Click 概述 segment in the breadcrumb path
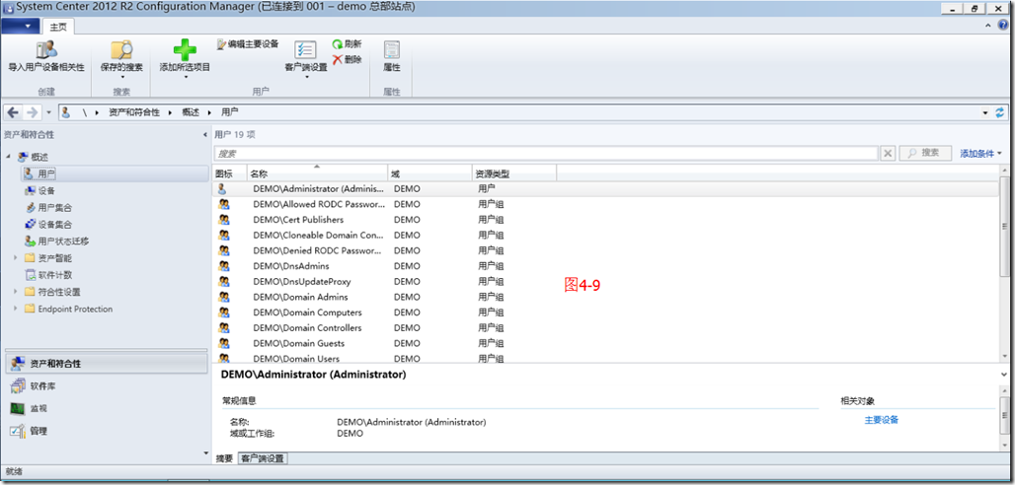Image resolution: width=1015 pixels, height=485 pixels. [191, 112]
